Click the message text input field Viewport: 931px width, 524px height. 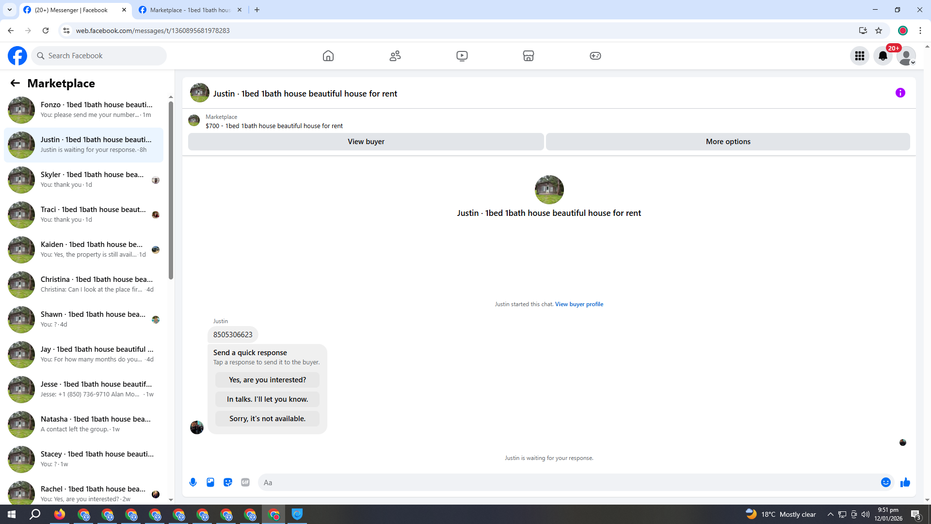[x=567, y=482]
